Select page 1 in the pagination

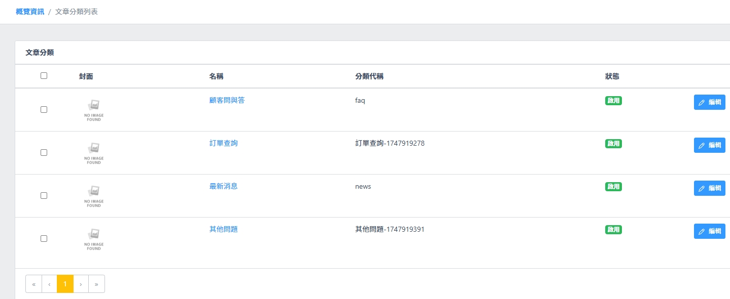coord(65,284)
